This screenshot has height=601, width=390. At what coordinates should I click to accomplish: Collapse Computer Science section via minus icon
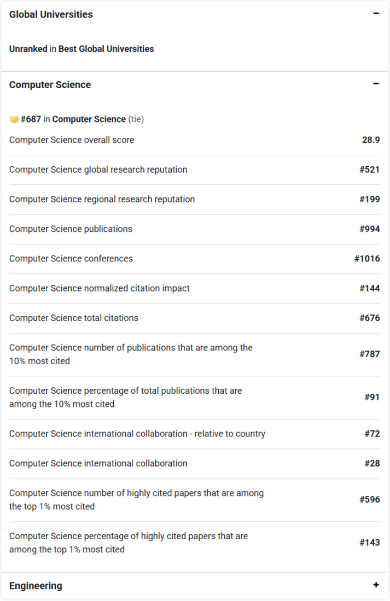click(x=376, y=84)
